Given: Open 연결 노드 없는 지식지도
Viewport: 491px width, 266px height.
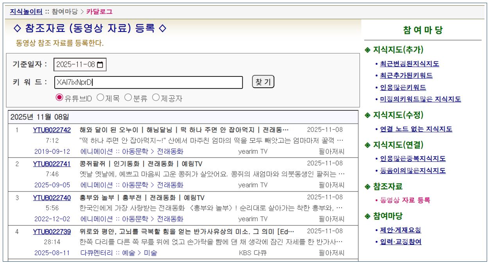Looking at the screenshot, I should tap(416, 129).
